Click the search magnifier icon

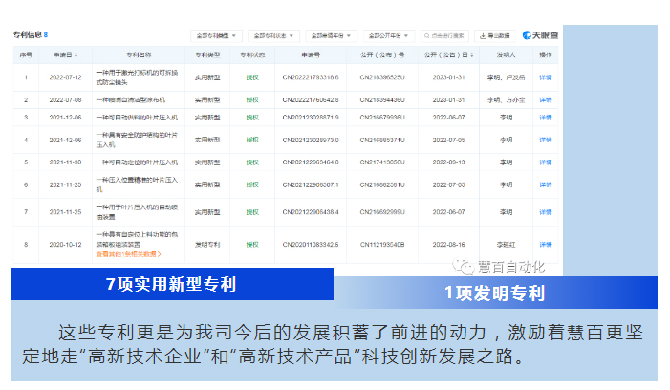click(427, 35)
